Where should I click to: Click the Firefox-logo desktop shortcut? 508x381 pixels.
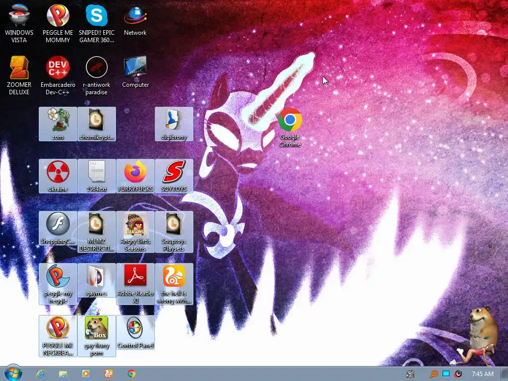pos(135,176)
